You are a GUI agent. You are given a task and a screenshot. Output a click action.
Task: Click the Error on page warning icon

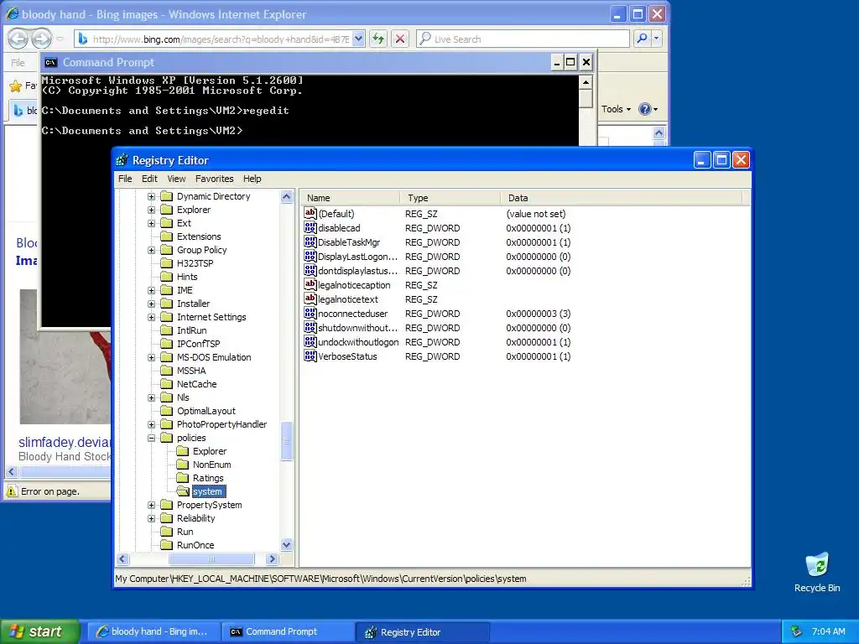point(12,491)
